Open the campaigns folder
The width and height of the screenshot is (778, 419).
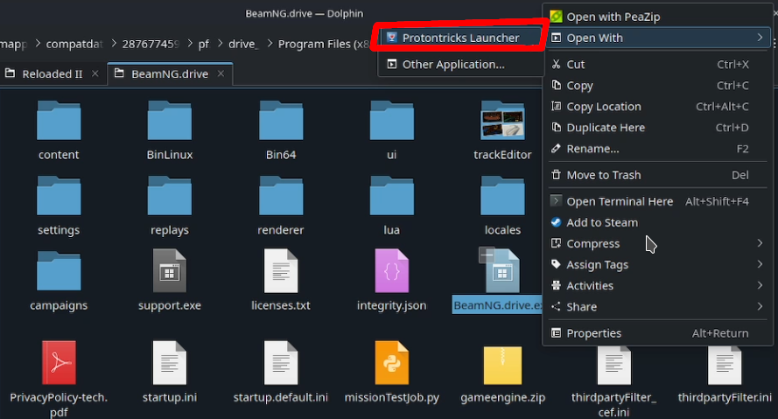[59, 271]
